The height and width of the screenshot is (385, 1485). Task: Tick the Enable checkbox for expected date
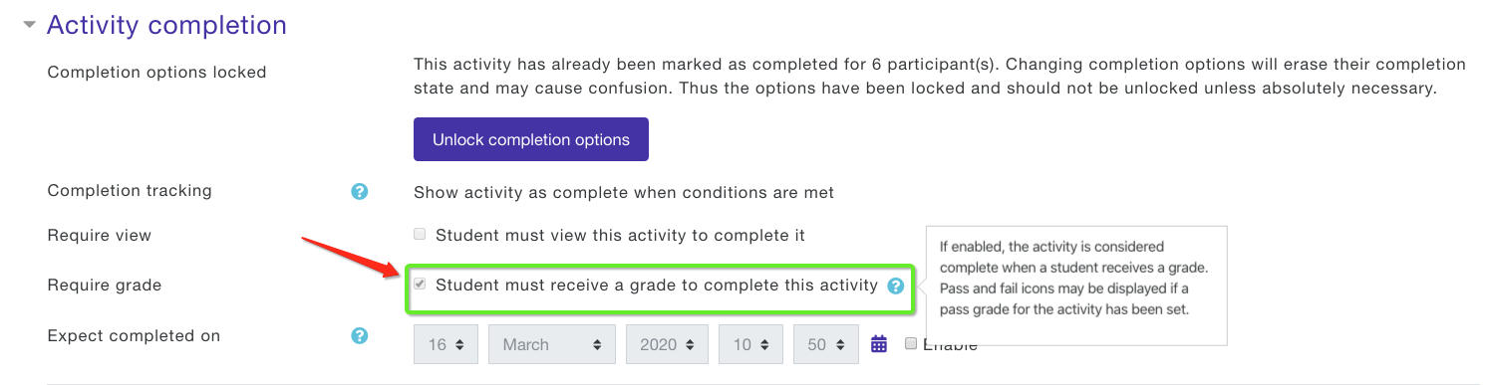click(x=911, y=343)
